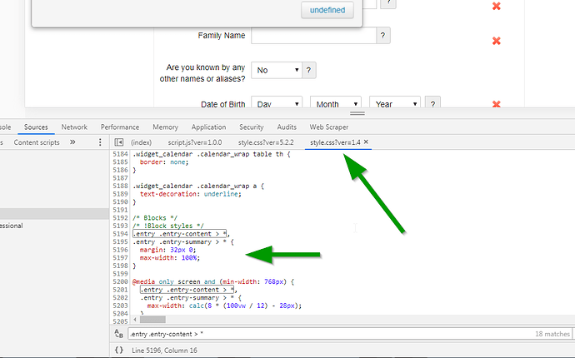Switch to the Memory tab
575x358 pixels.
click(x=165, y=127)
